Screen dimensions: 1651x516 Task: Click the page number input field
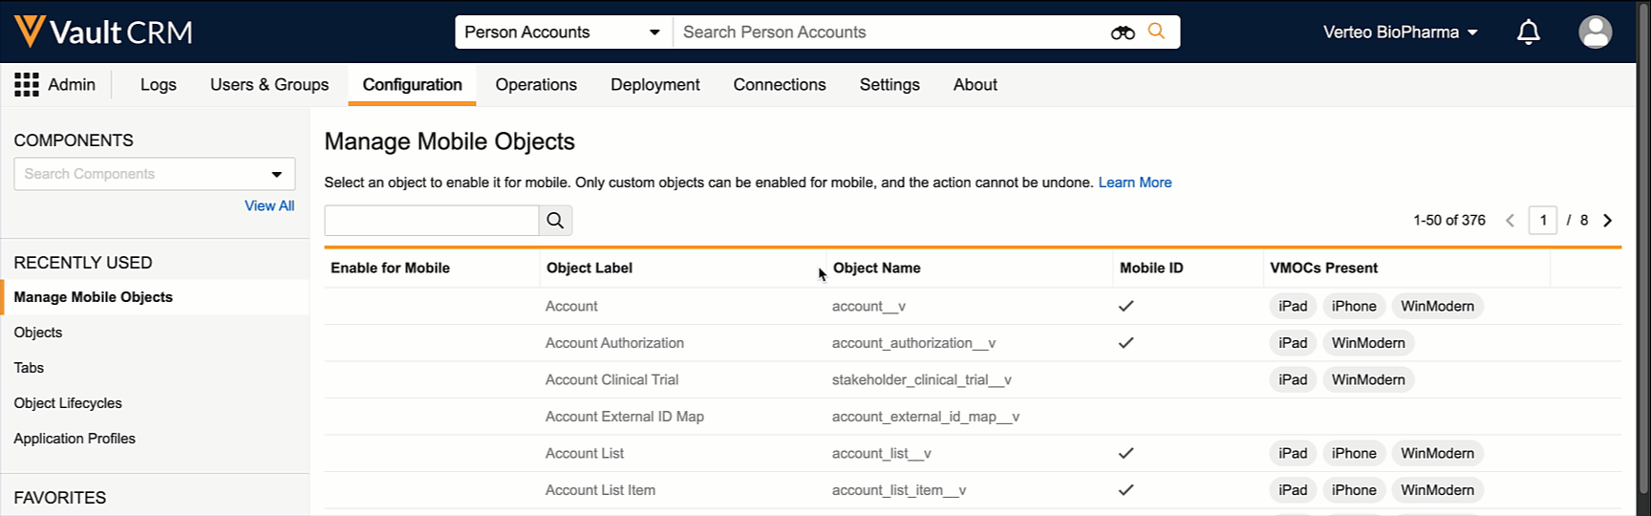[x=1542, y=221]
